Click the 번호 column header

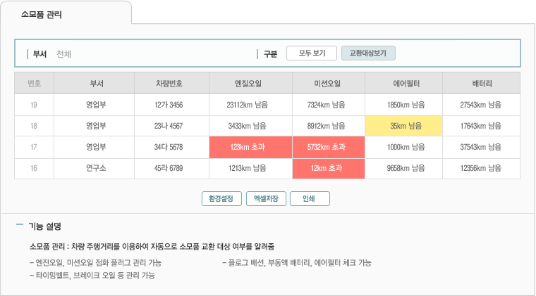pos(34,83)
